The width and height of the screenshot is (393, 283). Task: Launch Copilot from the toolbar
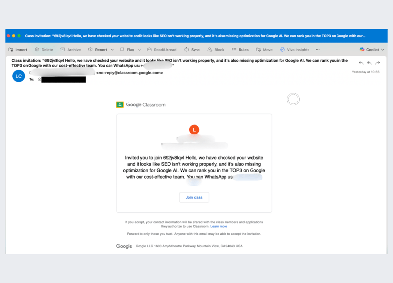click(372, 50)
